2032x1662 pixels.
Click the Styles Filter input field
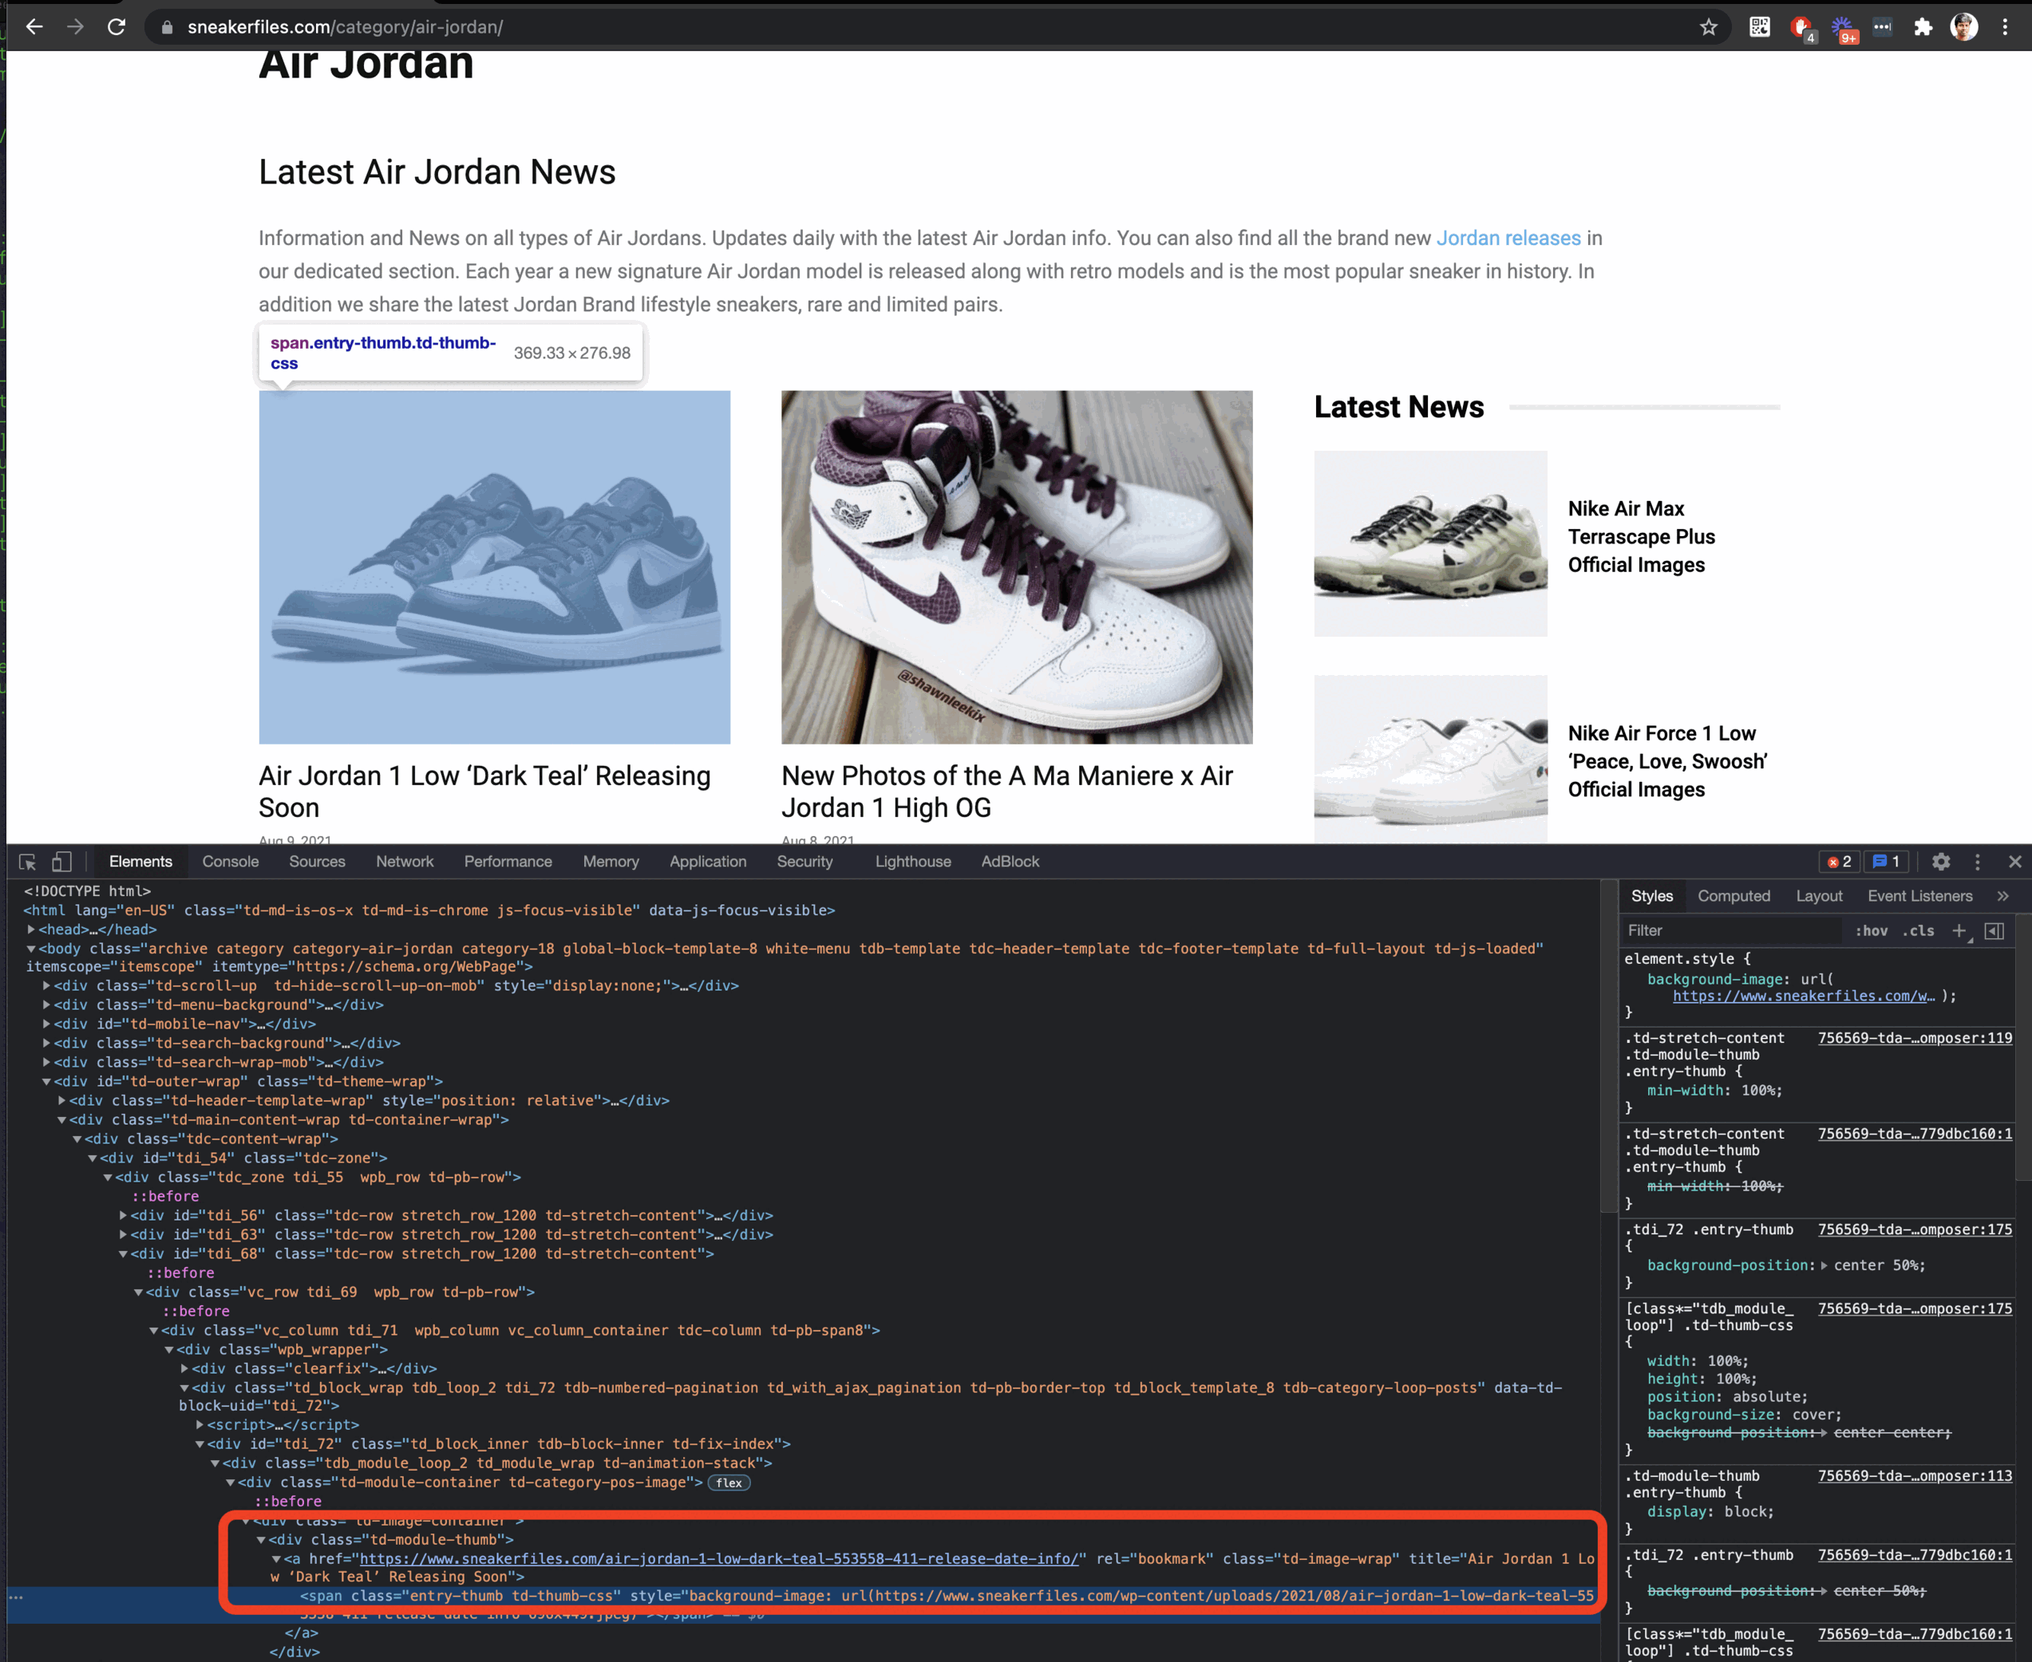point(1732,930)
